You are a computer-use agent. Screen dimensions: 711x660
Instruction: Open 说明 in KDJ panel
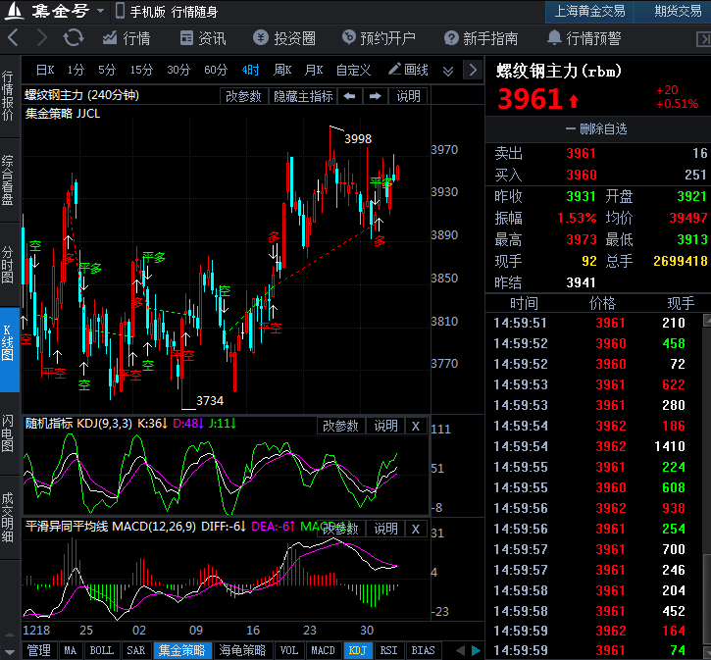(385, 426)
